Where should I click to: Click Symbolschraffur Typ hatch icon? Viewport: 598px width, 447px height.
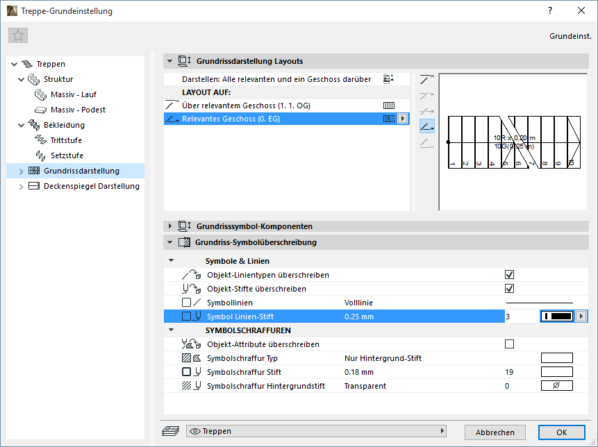pyautogui.click(x=191, y=358)
